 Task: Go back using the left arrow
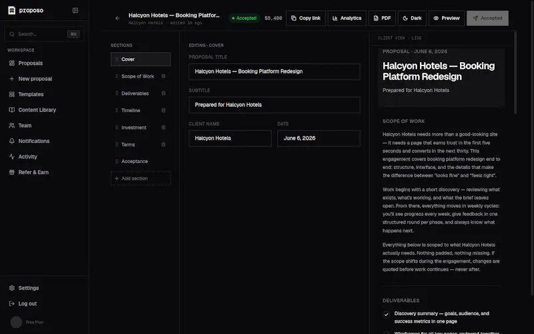[117, 18]
